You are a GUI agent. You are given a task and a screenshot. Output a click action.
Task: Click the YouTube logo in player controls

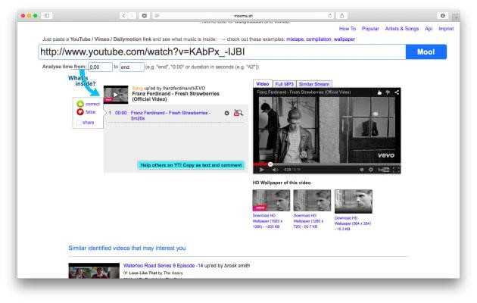coord(383,170)
